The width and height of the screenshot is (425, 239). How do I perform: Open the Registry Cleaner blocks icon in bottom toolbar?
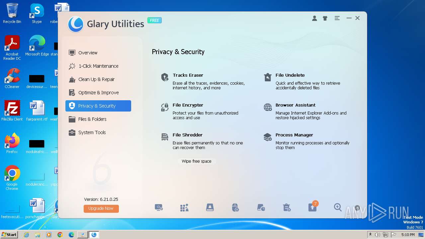point(184,208)
